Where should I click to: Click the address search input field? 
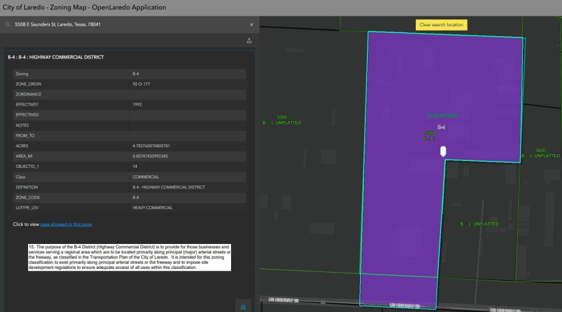click(x=125, y=24)
